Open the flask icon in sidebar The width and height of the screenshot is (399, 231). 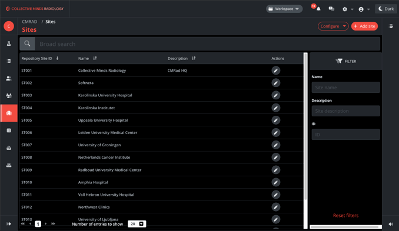(x=9, y=43)
